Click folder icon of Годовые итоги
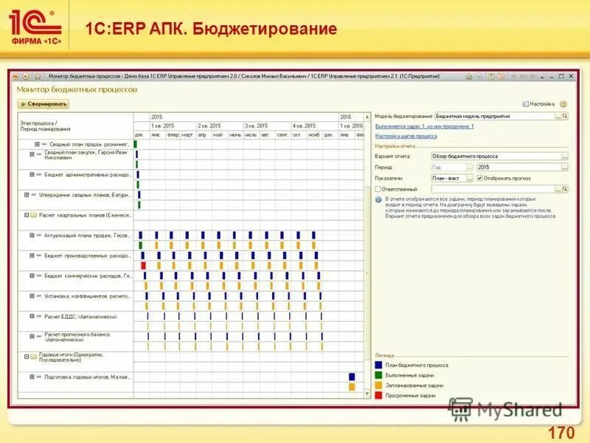 coord(33,357)
